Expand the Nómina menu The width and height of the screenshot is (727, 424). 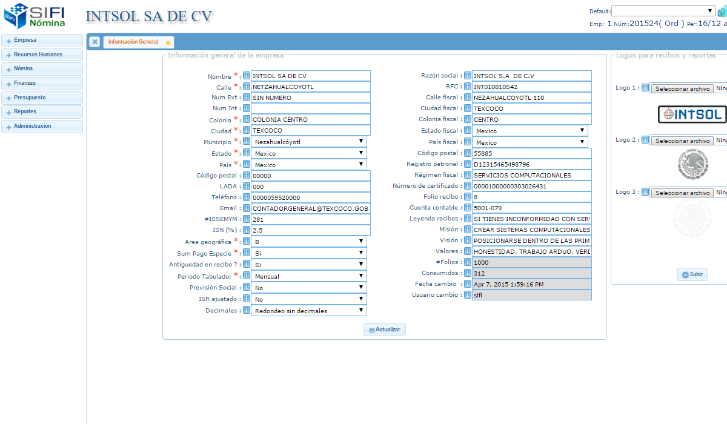click(x=42, y=68)
